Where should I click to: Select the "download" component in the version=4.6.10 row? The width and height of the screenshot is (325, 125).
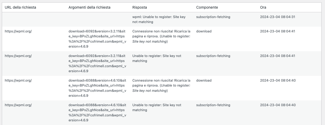pos(204,80)
